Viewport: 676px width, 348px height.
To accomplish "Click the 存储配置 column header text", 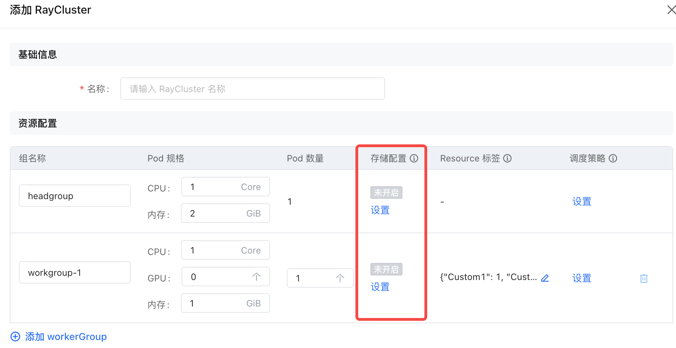I will pyautogui.click(x=388, y=158).
